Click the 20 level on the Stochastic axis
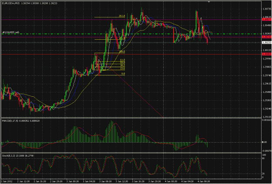The height and width of the screenshot is (184, 272). click(x=263, y=174)
